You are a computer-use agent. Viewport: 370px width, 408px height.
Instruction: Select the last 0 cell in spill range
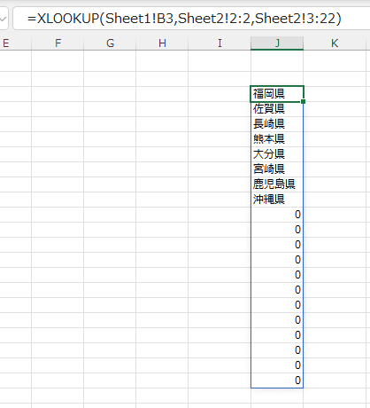[277, 381]
